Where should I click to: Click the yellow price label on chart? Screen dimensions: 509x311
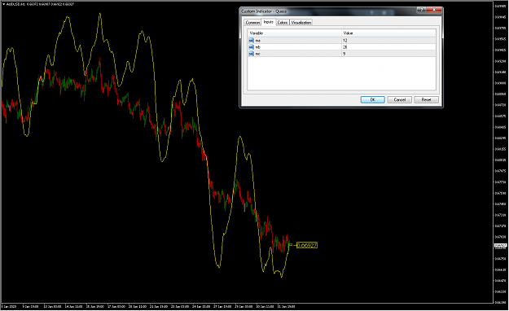(307, 245)
